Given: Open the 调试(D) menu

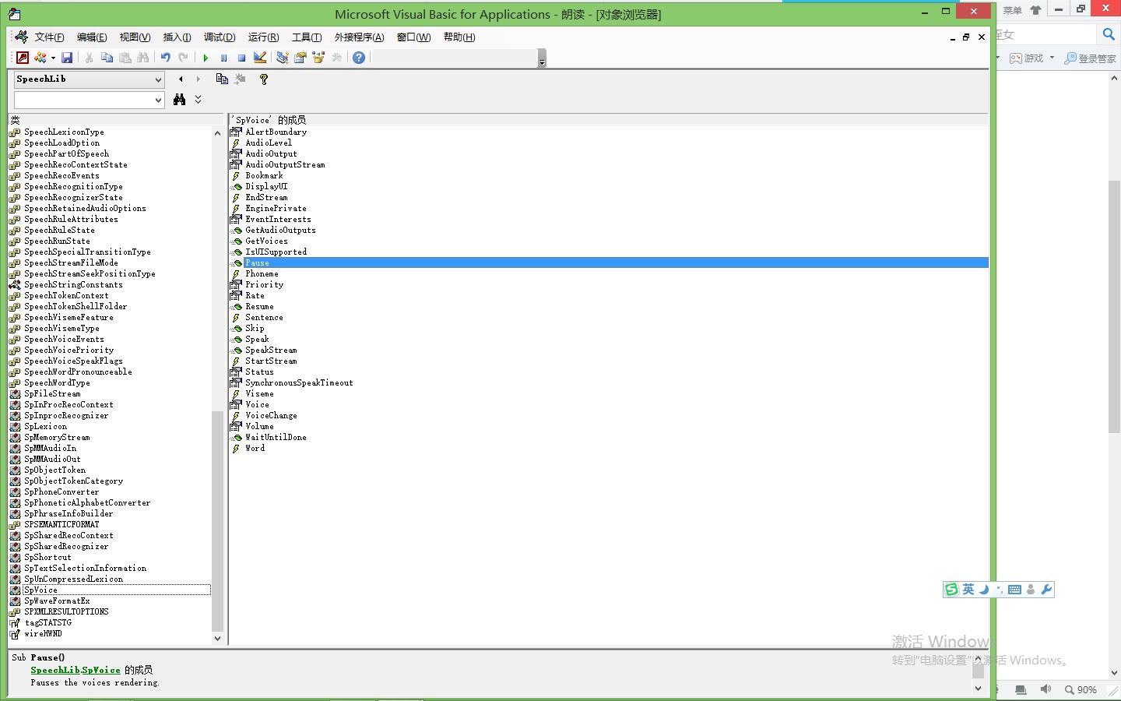Looking at the screenshot, I should (220, 37).
